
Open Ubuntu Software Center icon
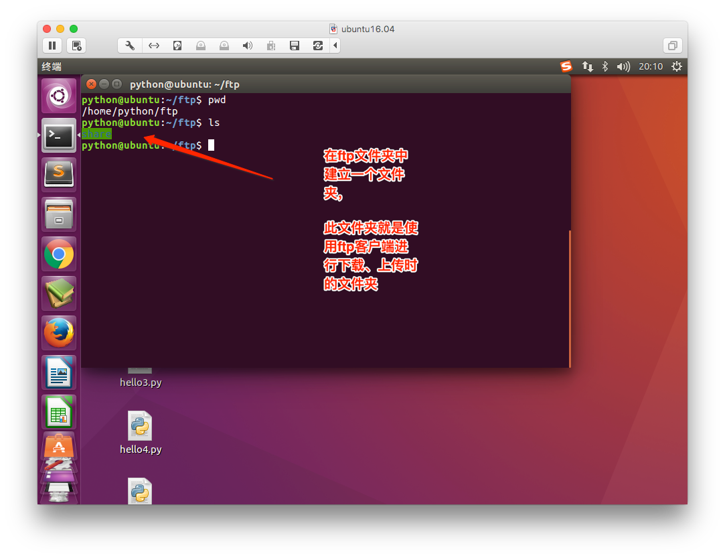tap(59, 445)
